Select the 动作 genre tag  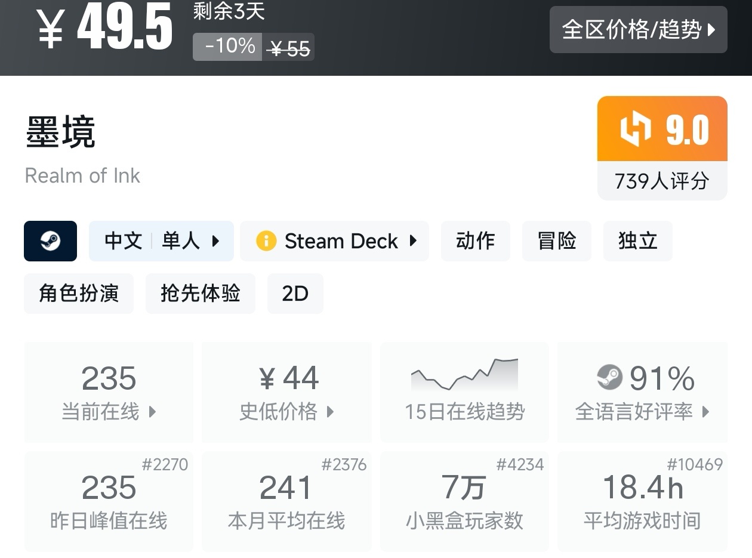(x=475, y=241)
